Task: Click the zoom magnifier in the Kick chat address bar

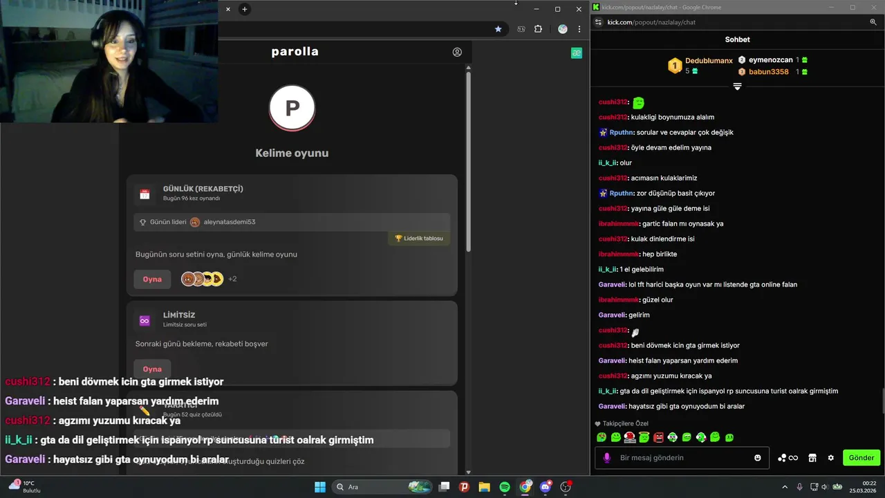Action: coord(873,22)
